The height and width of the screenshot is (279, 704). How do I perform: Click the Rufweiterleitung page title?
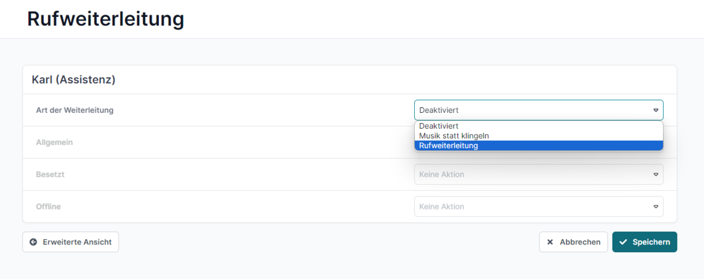pyautogui.click(x=106, y=19)
